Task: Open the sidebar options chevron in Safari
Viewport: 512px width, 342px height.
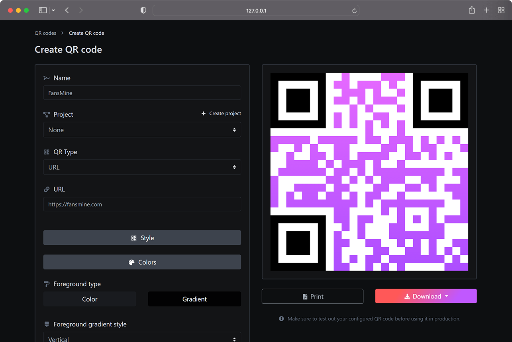Action: [x=53, y=10]
